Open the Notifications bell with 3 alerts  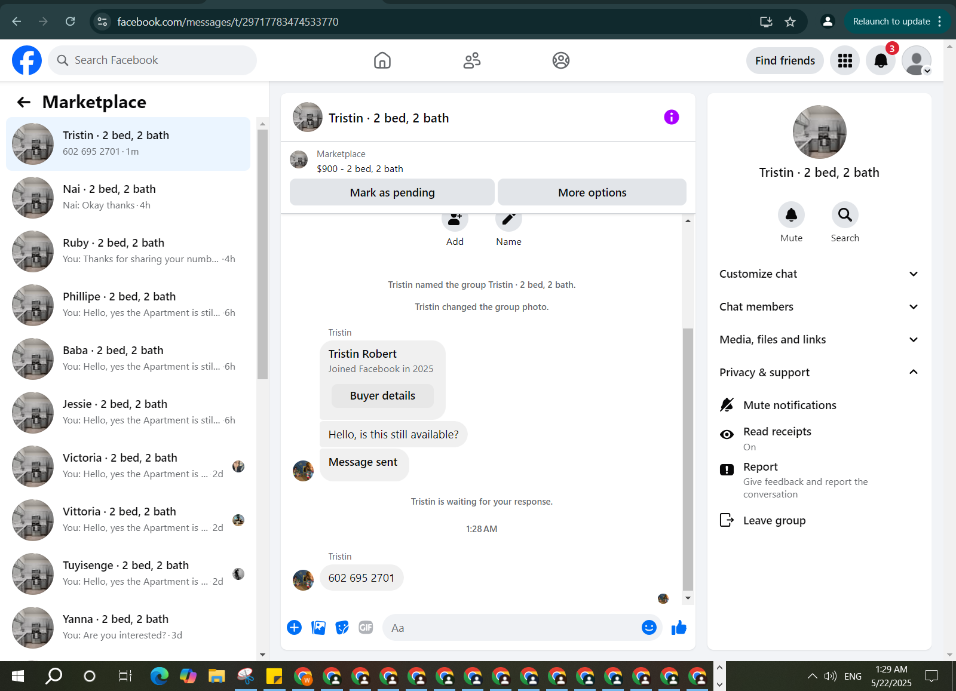click(881, 60)
